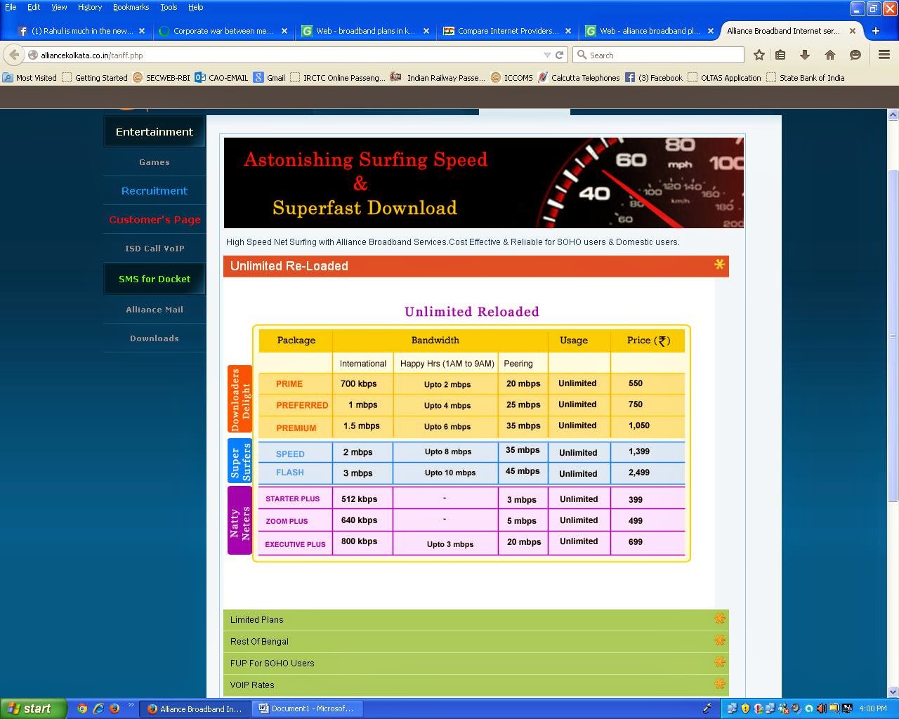Open the bookmarks list icon
Viewport: 899px width, 719px height.
click(x=780, y=55)
